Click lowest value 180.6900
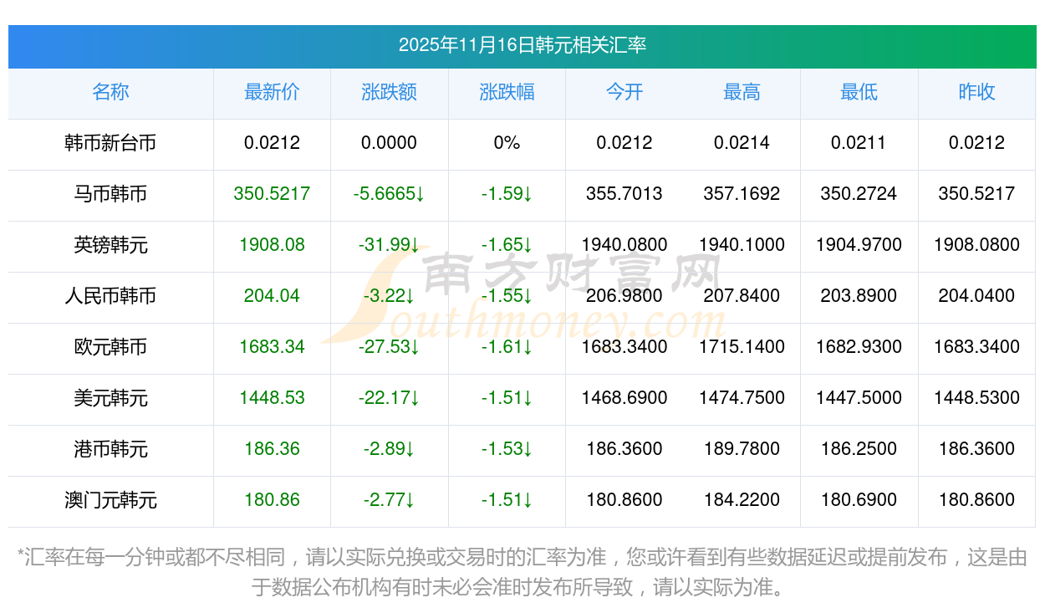 pyautogui.click(x=859, y=500)
